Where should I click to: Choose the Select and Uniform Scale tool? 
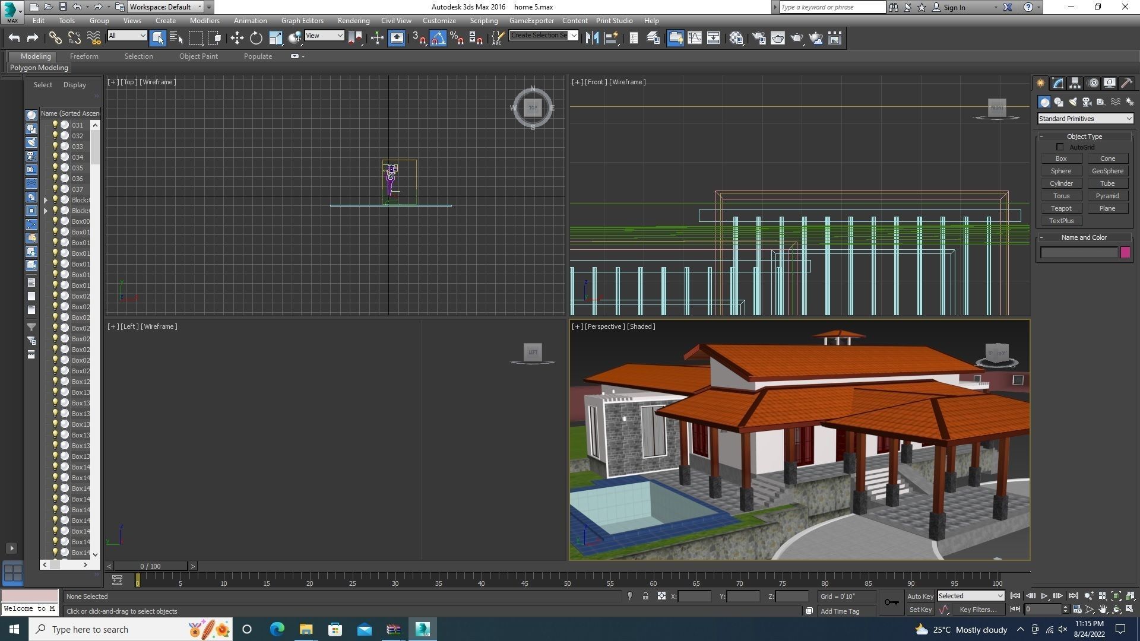pyautogui.click(x=275, y=38)
